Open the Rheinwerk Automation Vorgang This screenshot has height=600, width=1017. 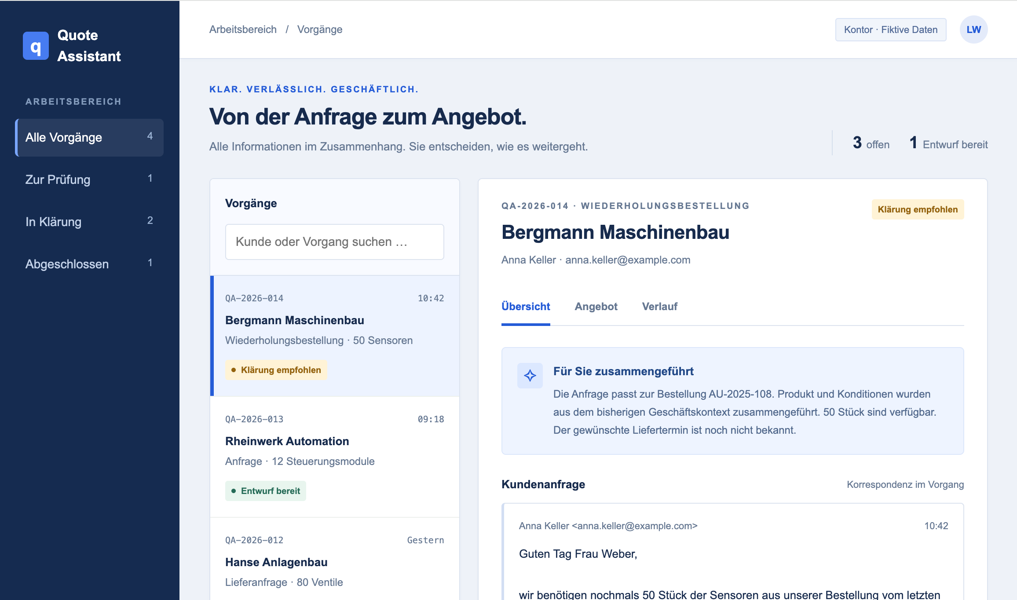tap(335, 457)
